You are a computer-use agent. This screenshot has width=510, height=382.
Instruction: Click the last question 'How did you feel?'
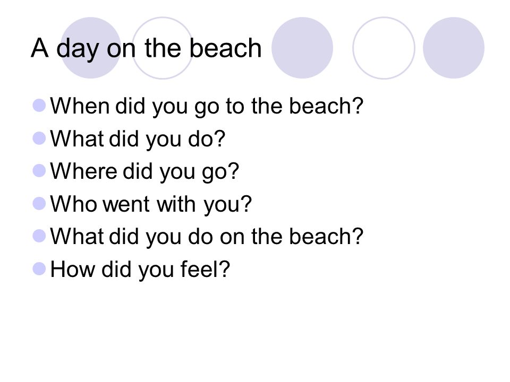click(x=140, y=270)
